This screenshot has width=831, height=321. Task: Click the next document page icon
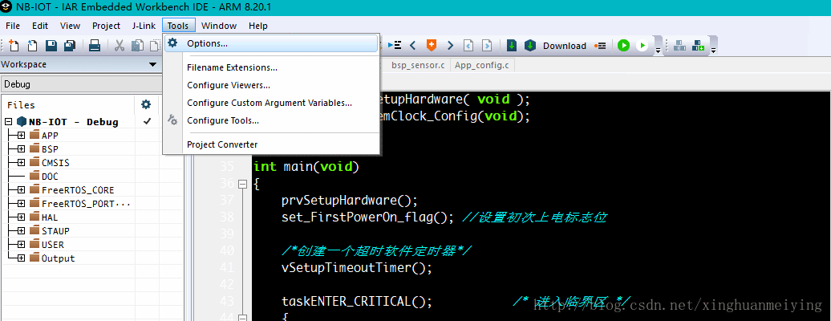coord(487,46)
